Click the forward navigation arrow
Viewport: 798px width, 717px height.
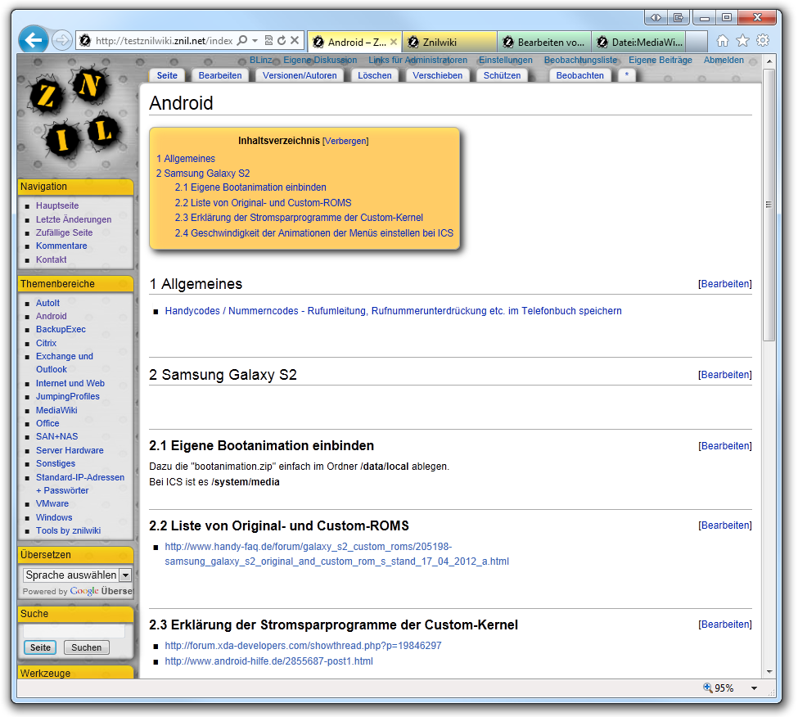pyautogui.click(x=61, y=40)
